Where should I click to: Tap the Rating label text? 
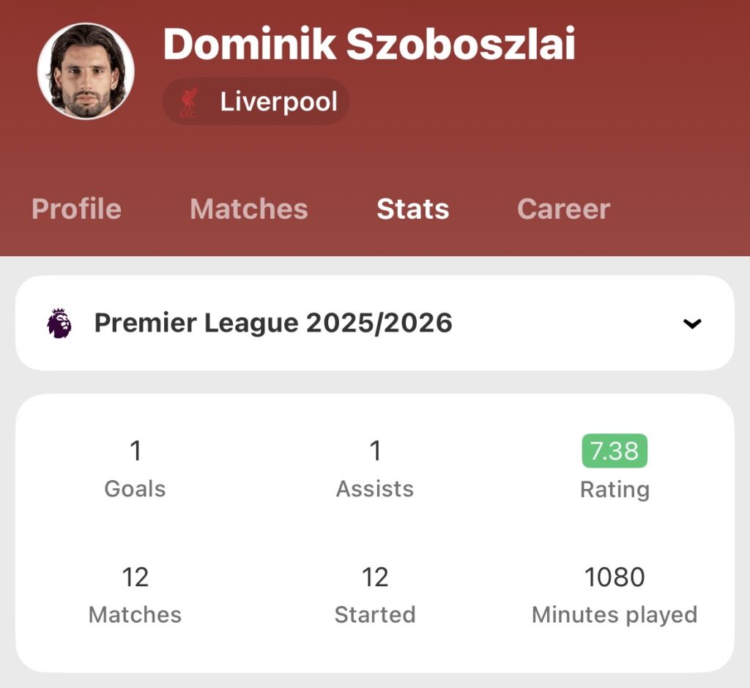[x=615, y=489]
